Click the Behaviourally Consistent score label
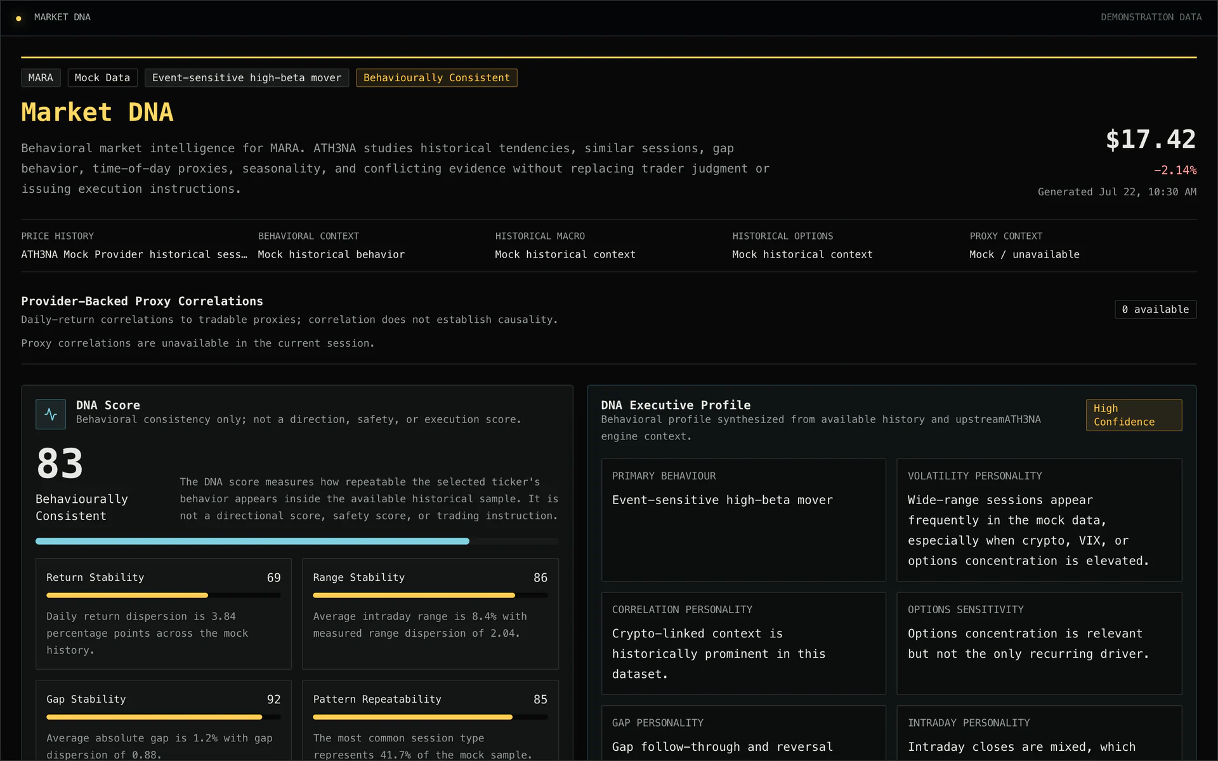The height and width of the screenshot is (761, 1218). coord(82,507)
